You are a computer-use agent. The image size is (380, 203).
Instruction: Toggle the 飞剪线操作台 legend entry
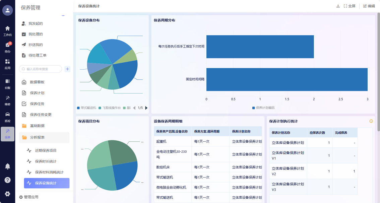point(109,108)
